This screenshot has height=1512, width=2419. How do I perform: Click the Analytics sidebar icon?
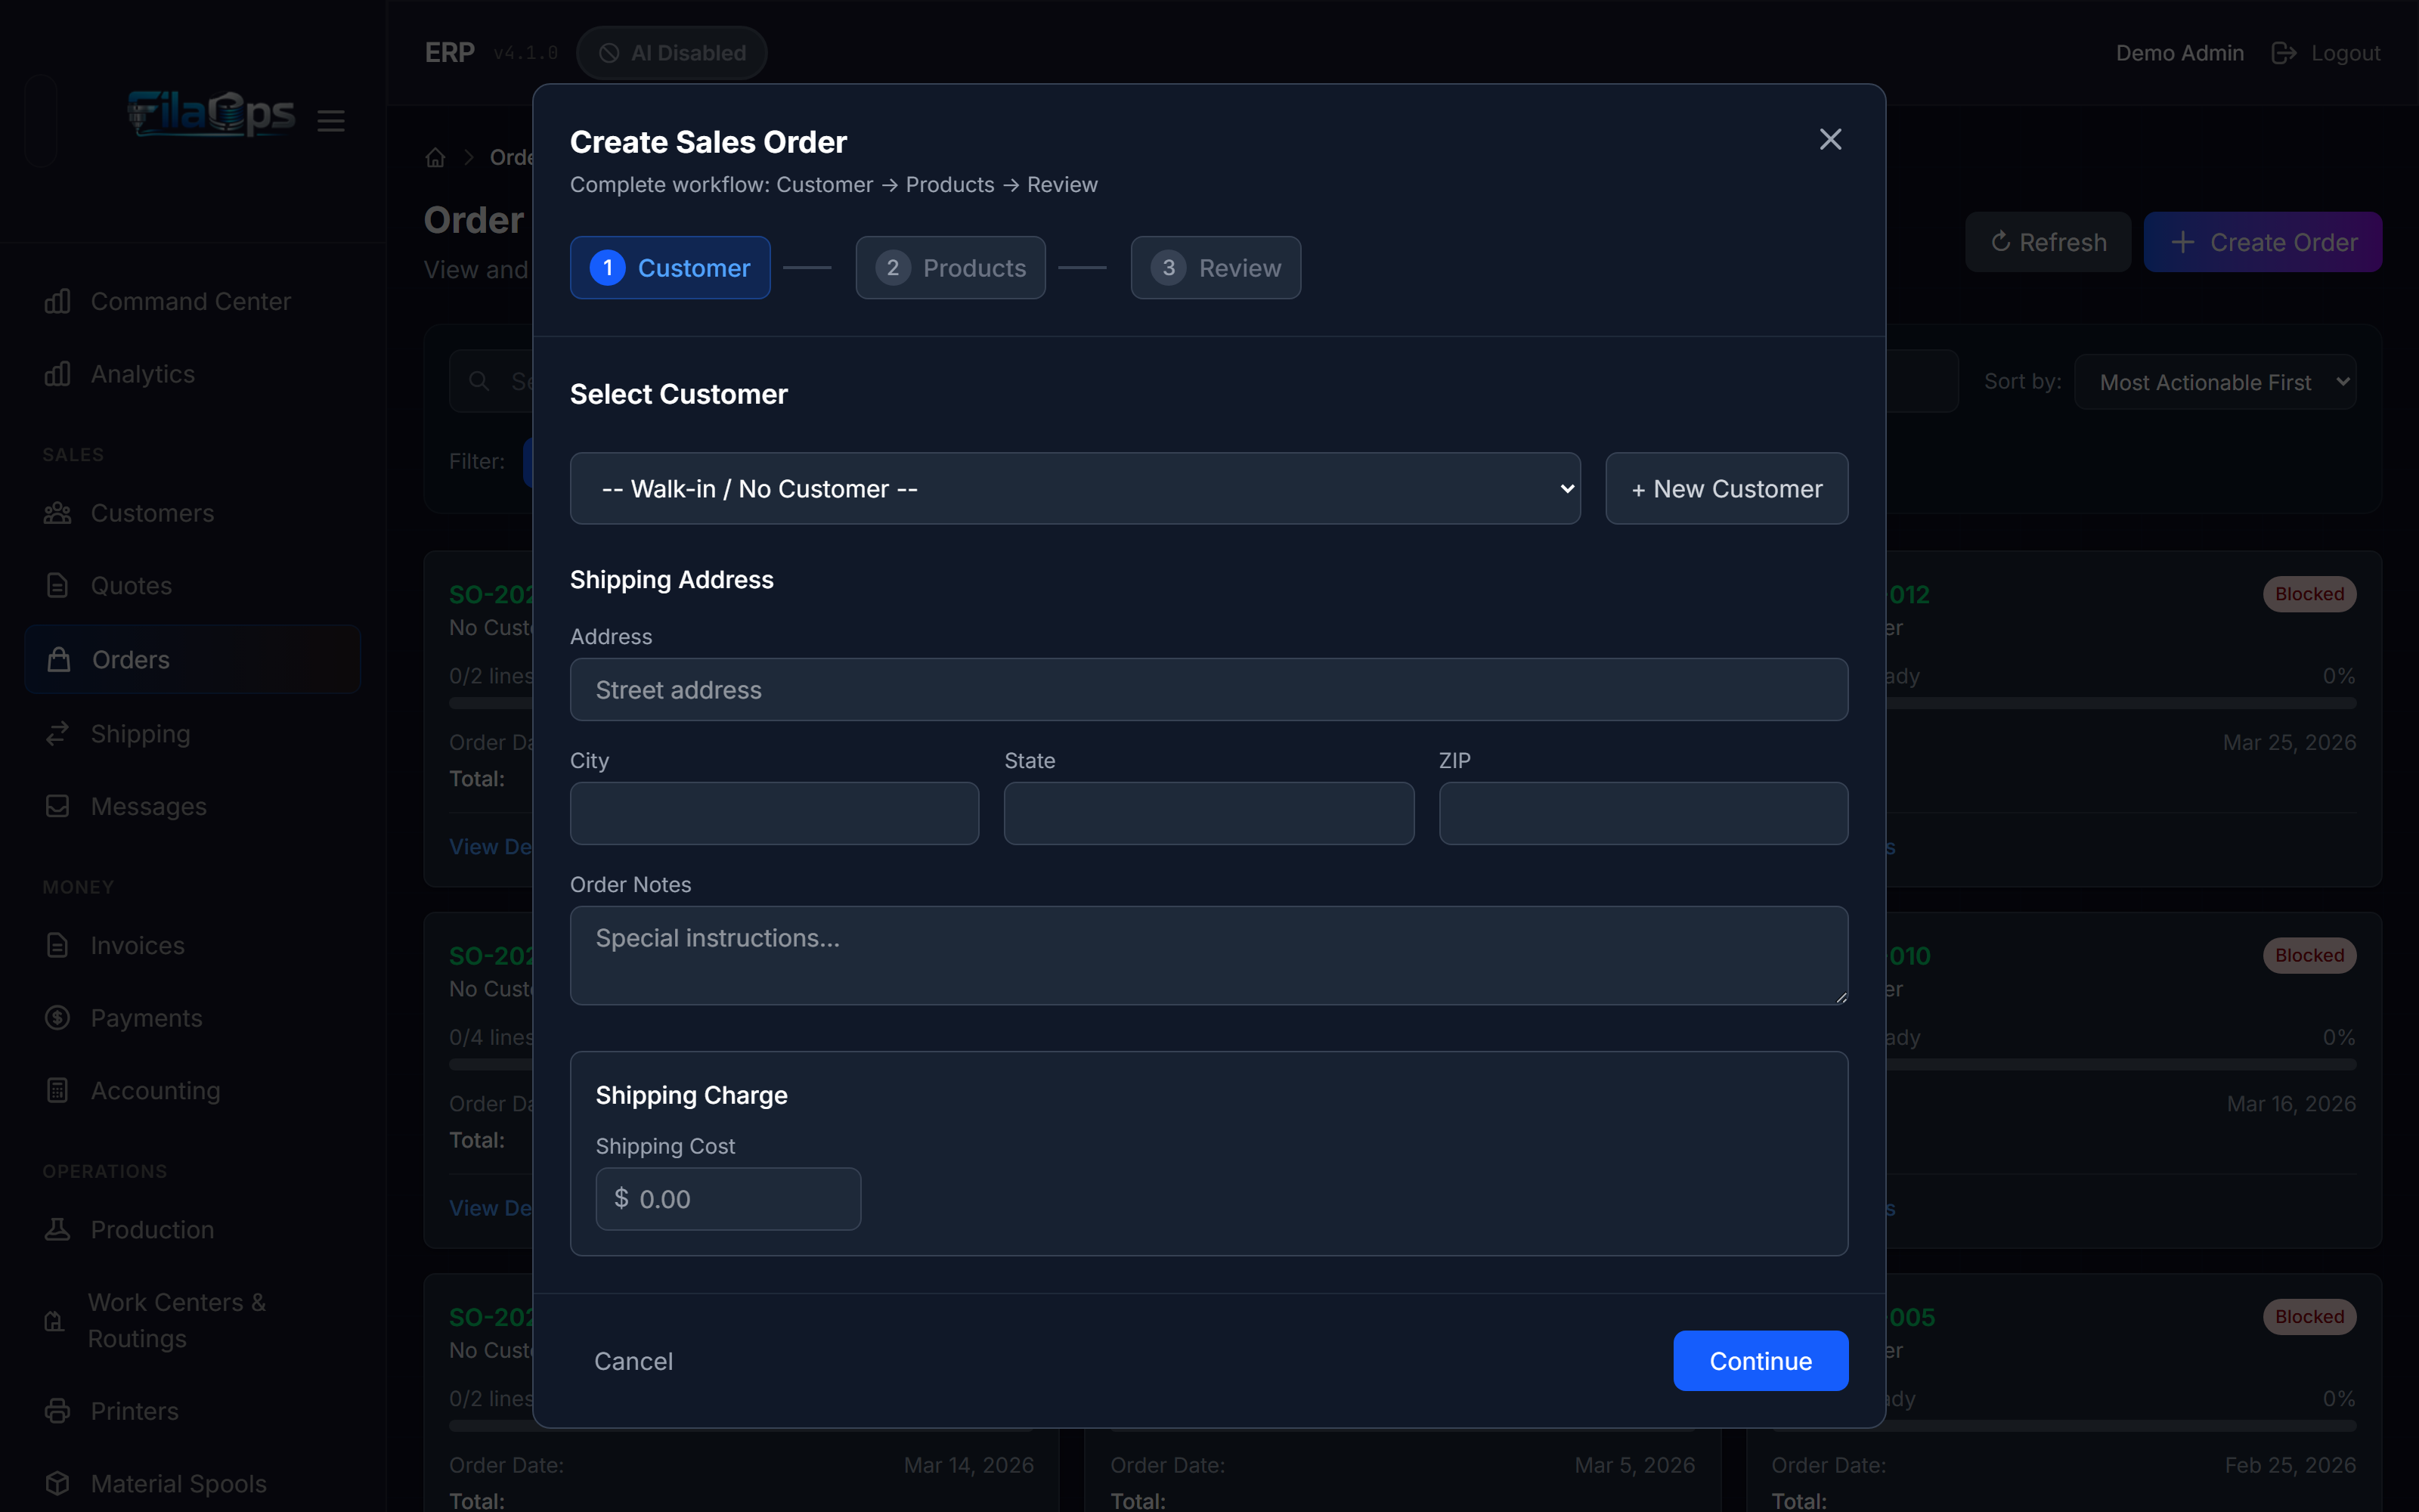coord(58,374)
